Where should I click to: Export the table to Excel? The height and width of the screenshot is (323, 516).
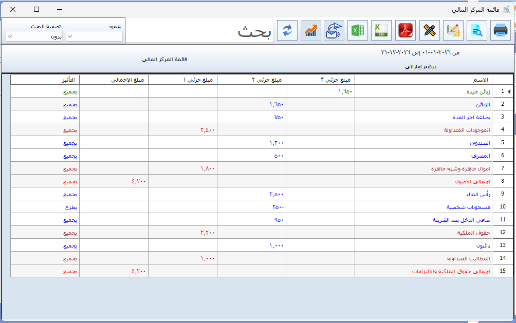[358, 31]
